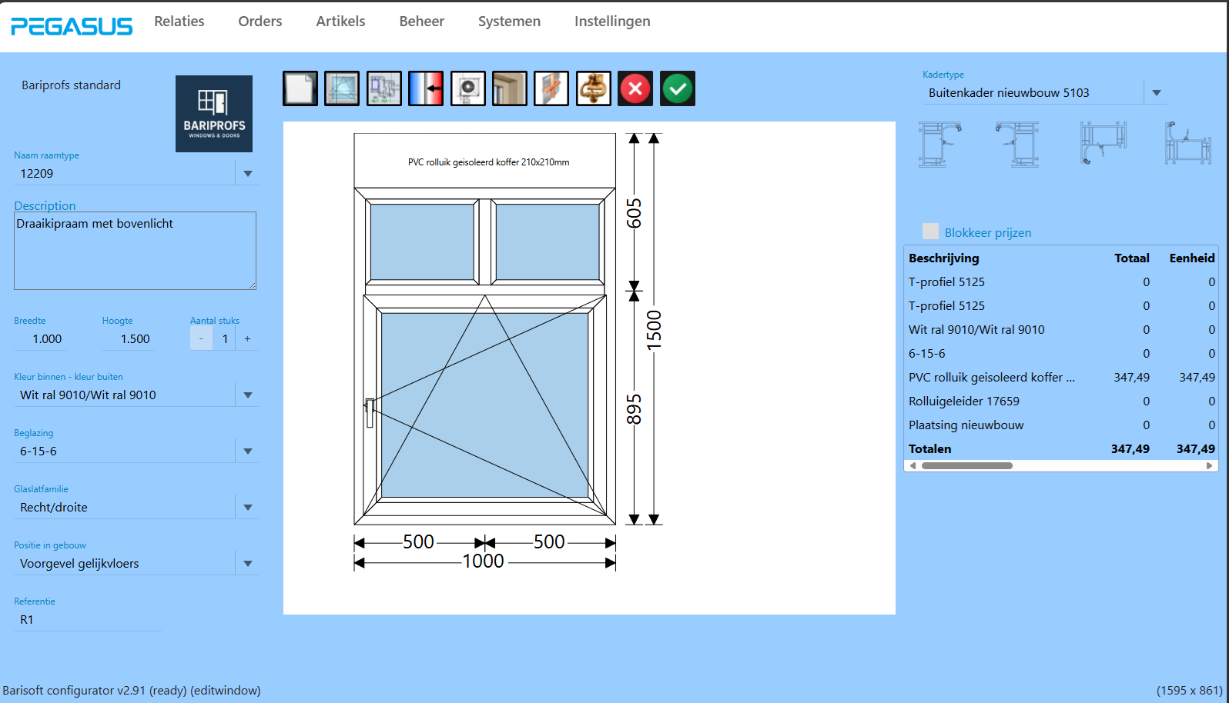This screenshot has height=703, width=1229.
Task: Click the Referentie input field R1
Action: [87, 620]
